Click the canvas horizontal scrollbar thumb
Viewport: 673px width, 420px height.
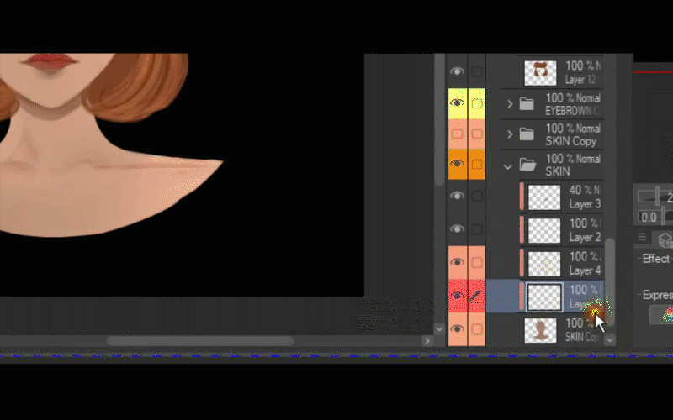coord(200,341)
